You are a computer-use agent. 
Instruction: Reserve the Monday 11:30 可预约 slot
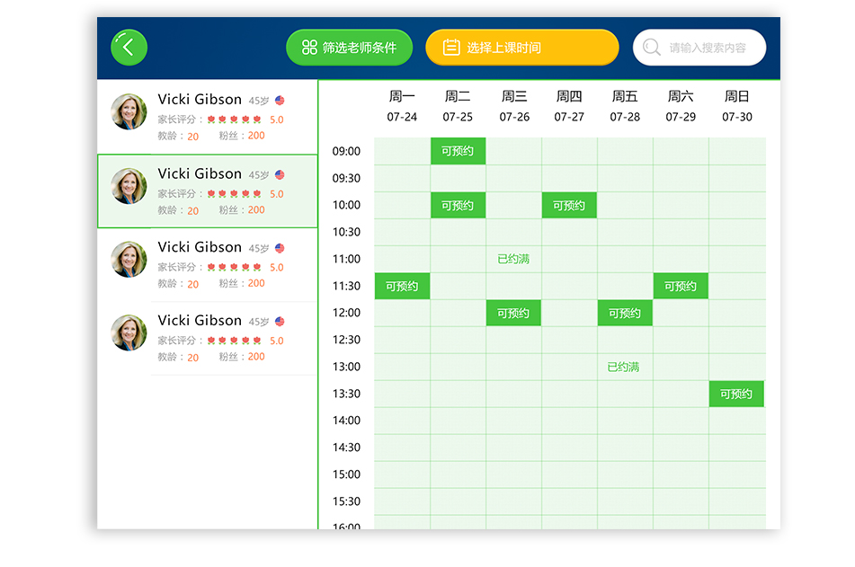pos(402,286)
